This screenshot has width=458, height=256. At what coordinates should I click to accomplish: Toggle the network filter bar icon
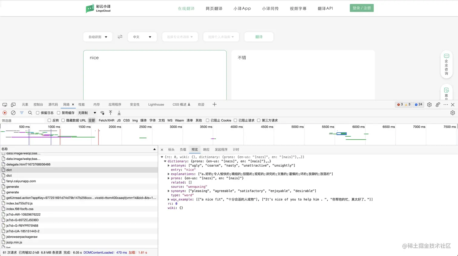coord(22,113)
